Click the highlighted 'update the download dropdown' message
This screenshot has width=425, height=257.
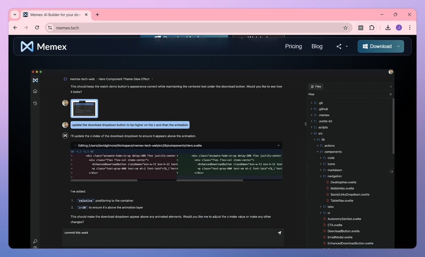[130, 125]
